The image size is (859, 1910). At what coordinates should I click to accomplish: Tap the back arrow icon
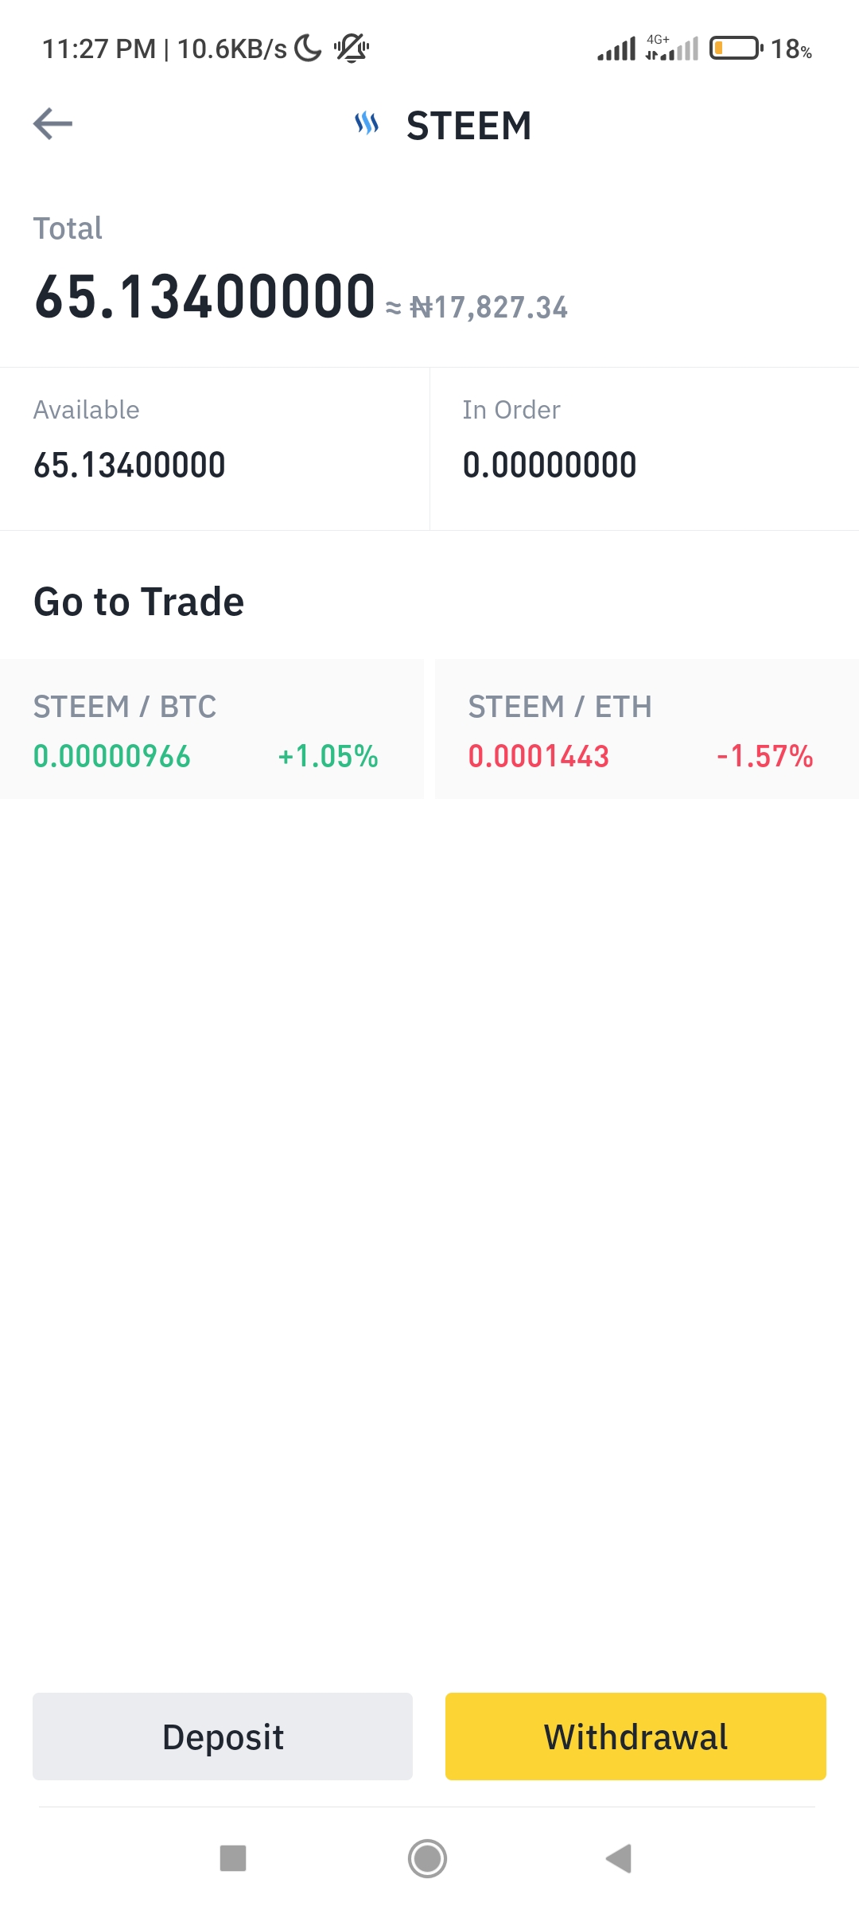52,124
